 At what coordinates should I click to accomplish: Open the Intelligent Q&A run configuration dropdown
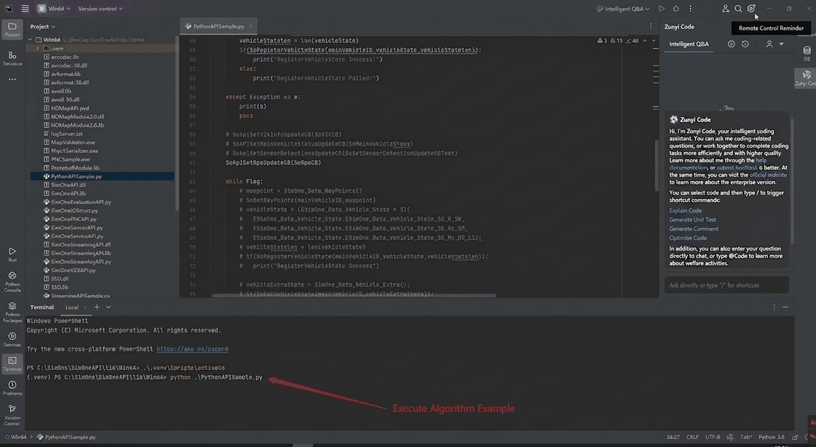(623, 9)
